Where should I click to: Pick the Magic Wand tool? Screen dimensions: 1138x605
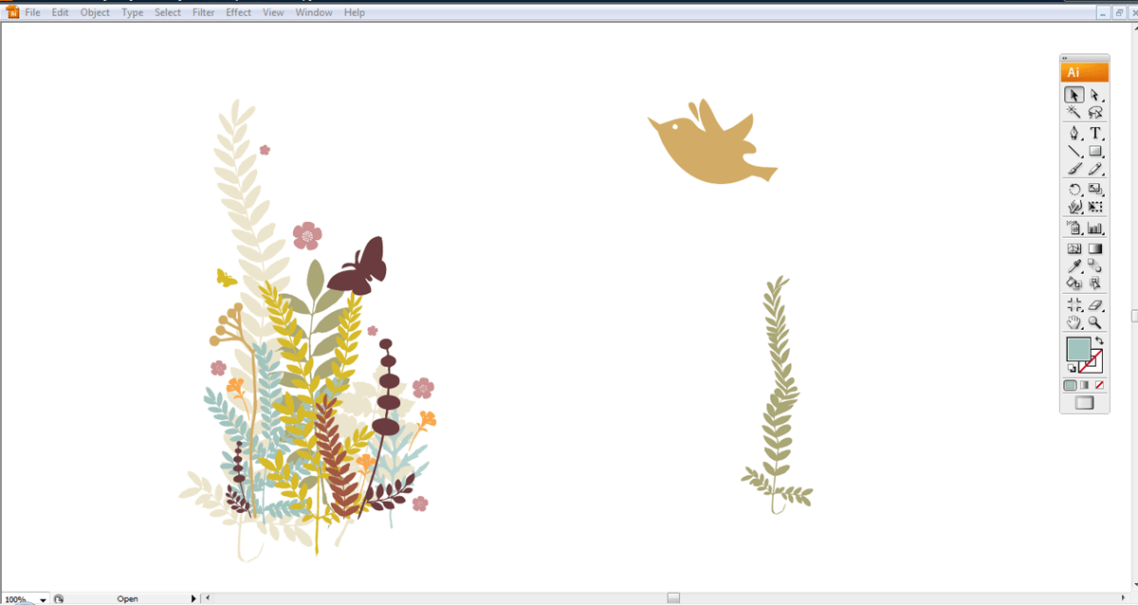(x=1074, y=112)
